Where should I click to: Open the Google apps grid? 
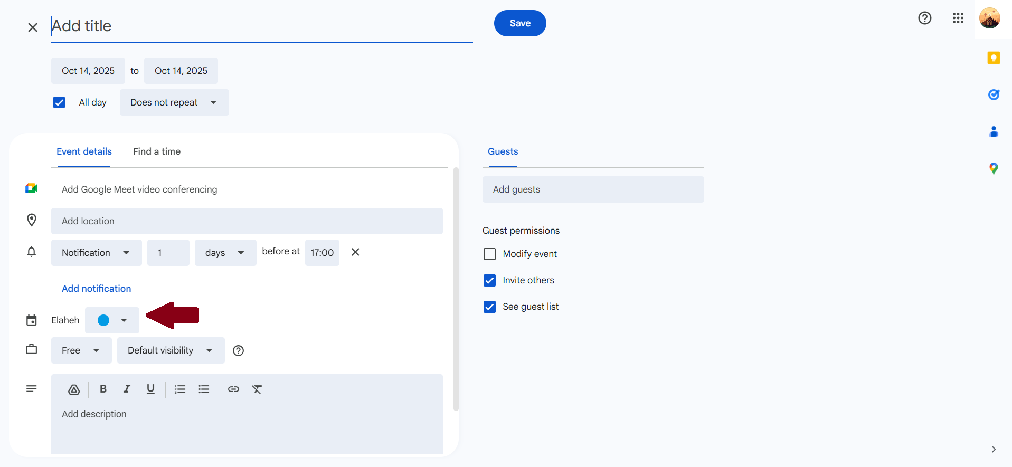tap(958, 18)
